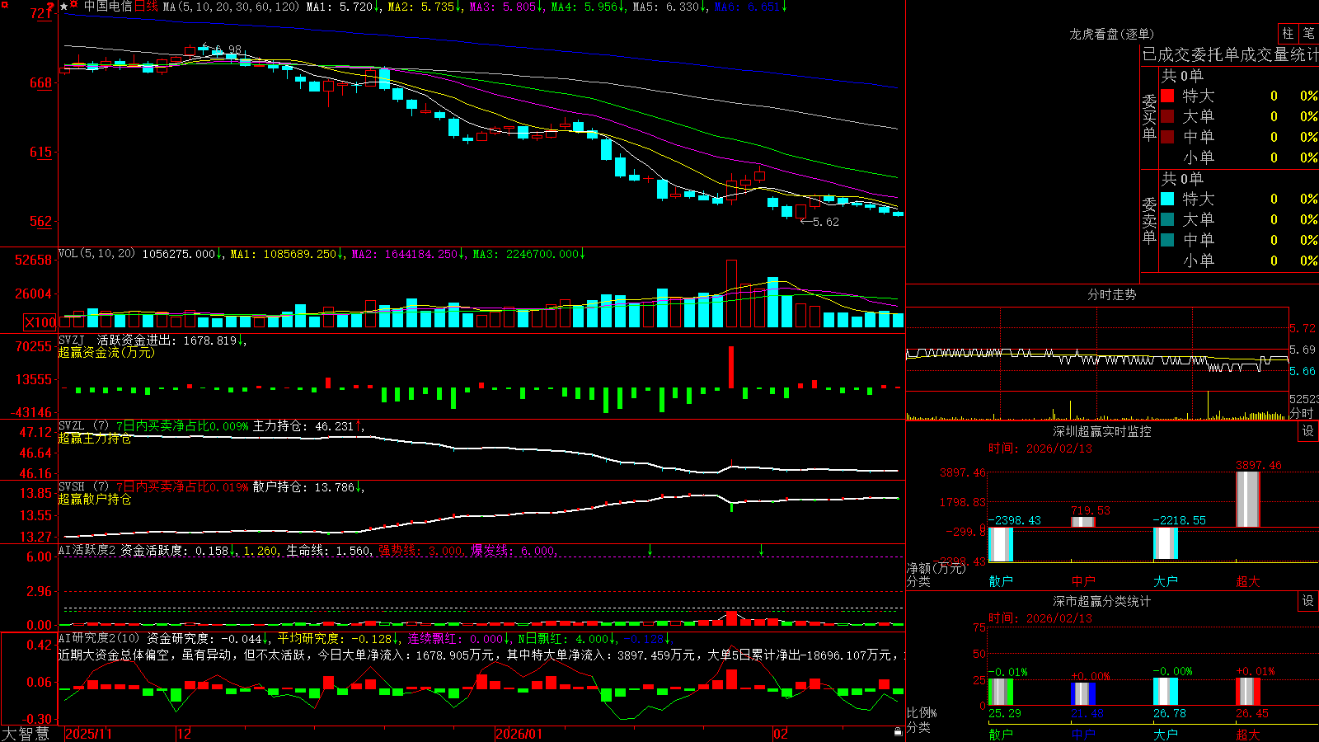Click the lock icon at timeline end
Viewport: 1319px width, 742px height.
coord(898,732)
